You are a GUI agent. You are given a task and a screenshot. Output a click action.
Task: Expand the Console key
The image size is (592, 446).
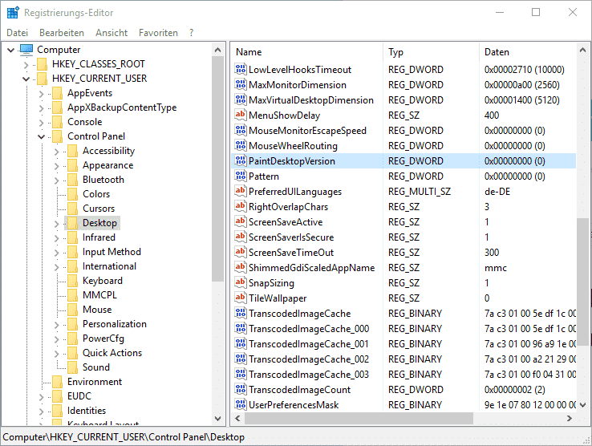(x=42, y=123)
